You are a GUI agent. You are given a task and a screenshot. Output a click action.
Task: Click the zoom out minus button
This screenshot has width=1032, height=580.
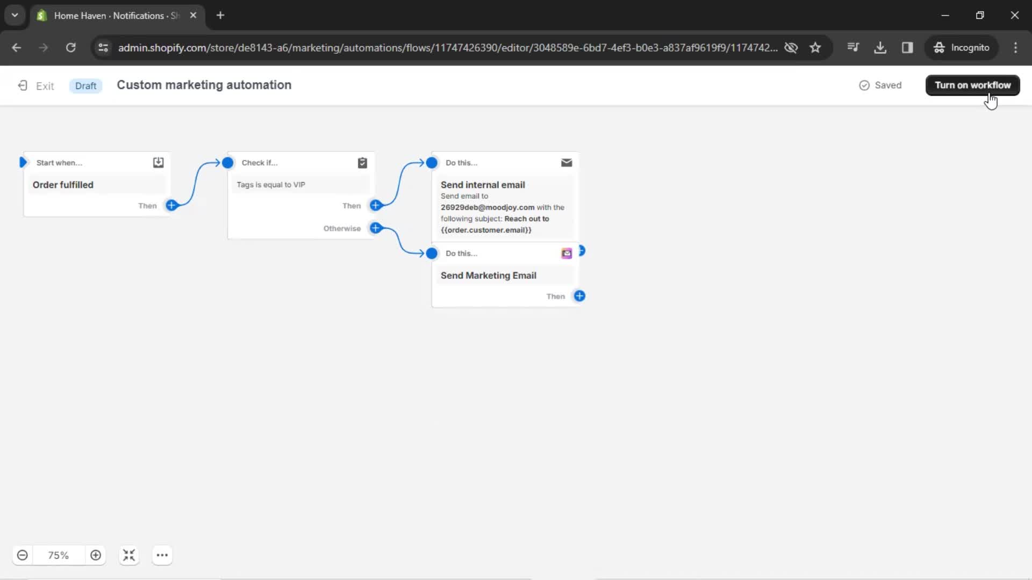22,555
